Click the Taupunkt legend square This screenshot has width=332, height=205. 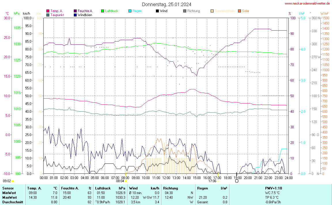click(48, 15)
